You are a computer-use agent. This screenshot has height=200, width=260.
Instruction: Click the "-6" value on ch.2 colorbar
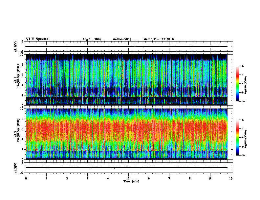click(x=242, y=120)
